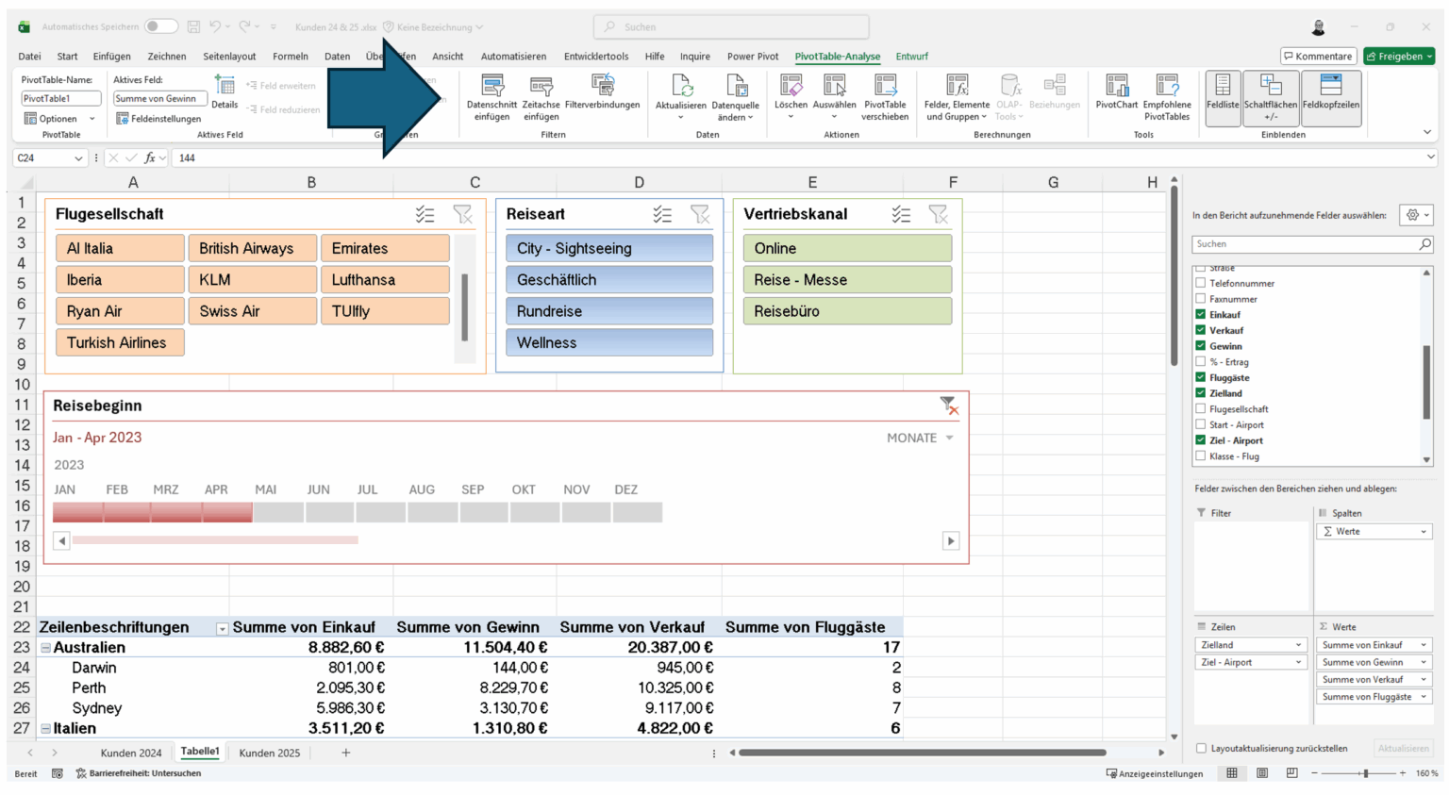Viewport: 1449px width, 795px height.
Task: Switch to the Entwurf ribbon tab
Action: click(911, 57)
